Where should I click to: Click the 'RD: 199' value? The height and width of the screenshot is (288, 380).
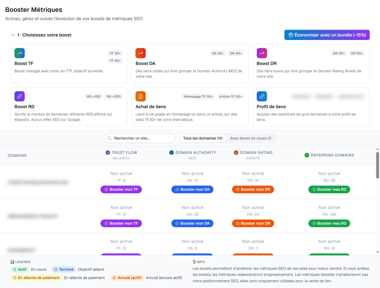click(x=329, y=214)
